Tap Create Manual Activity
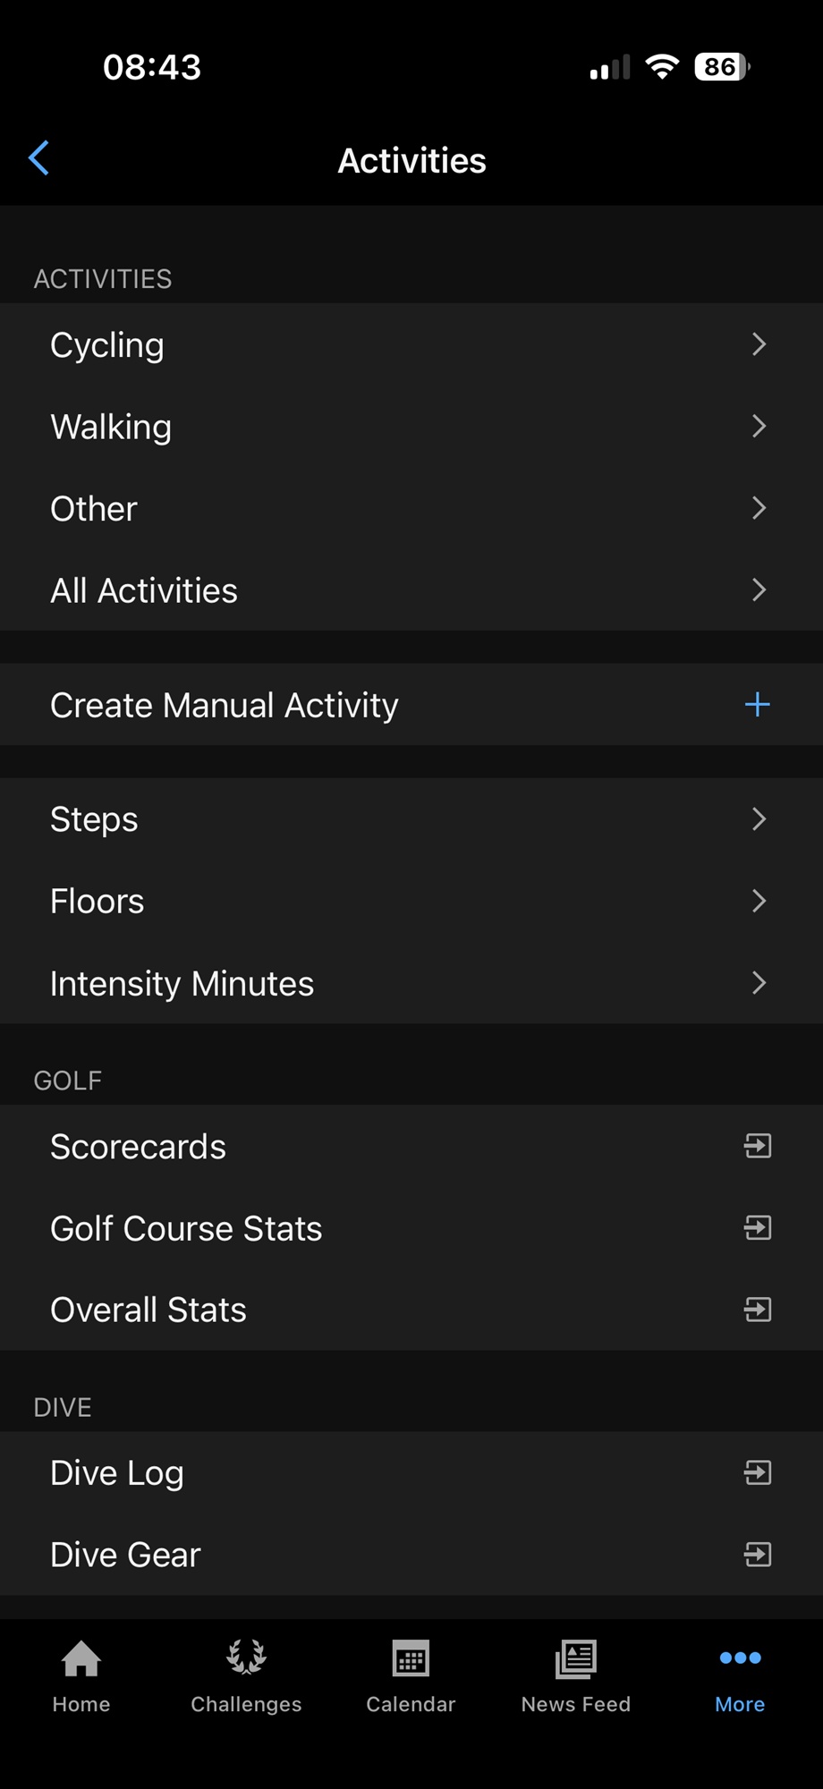The width and height of the screenshot is (823, 1789). (x=225, y=705)
